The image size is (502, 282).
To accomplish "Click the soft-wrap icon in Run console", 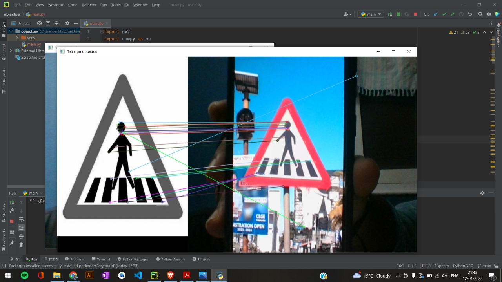I will pos(21,219).
